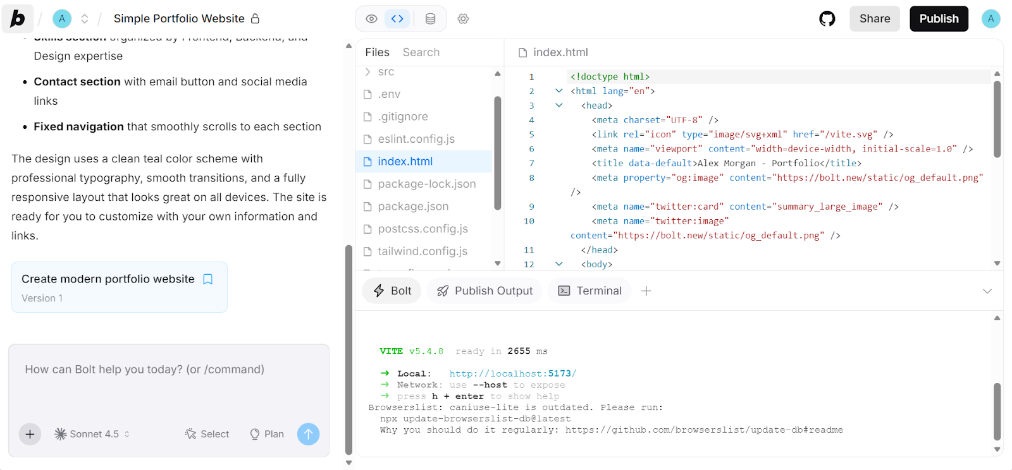Click the Share button

point(874,19)
